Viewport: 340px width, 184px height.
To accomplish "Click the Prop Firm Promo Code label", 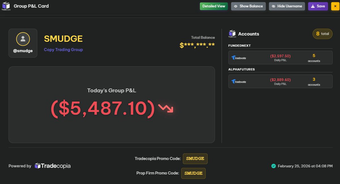I will tap(158, 173).
